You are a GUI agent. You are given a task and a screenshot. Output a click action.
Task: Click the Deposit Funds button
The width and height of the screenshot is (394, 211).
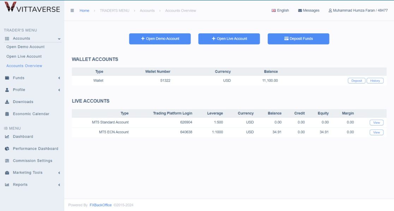pyautogui.click(x=298, y=39)
